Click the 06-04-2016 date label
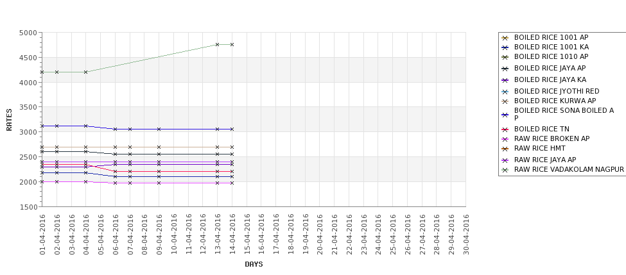 pyautogui.click(x=116, y=235)
